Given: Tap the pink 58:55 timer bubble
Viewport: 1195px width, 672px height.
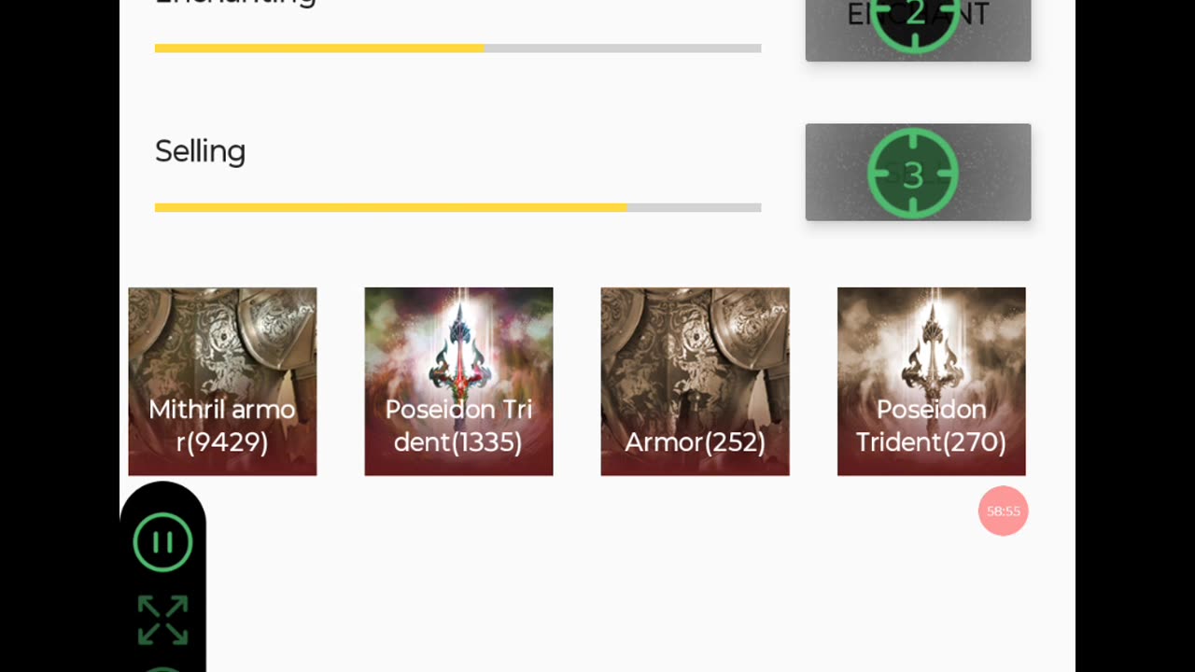Looking at the screenshot, I should [1004, 511].
